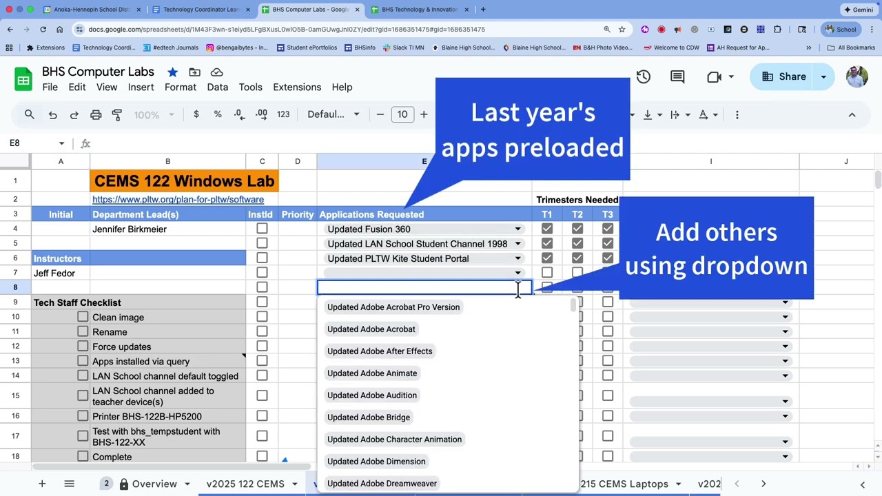Bookmark this page with star icon
This screenshot has height=496, width=882.
tap(622, 30)
